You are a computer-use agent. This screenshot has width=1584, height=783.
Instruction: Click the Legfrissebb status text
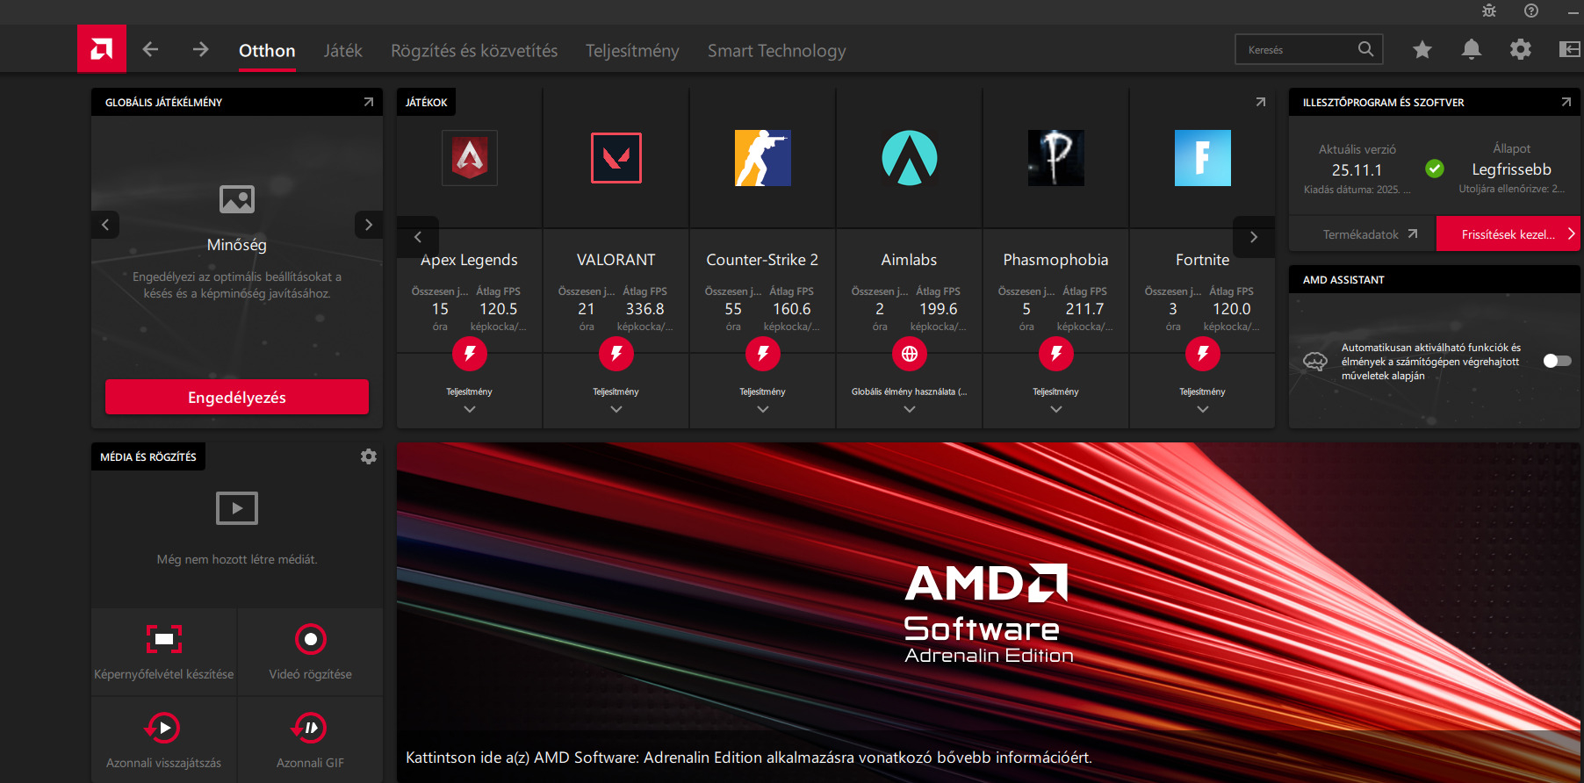click(1511, 169)
